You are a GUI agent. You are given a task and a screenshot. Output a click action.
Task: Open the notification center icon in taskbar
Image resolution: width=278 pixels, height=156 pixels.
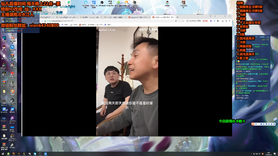pos(275,154)
